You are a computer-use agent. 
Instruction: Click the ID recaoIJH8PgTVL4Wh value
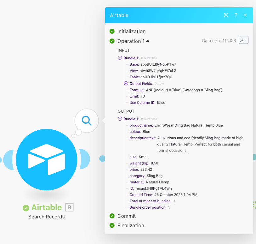click(154, 188)
